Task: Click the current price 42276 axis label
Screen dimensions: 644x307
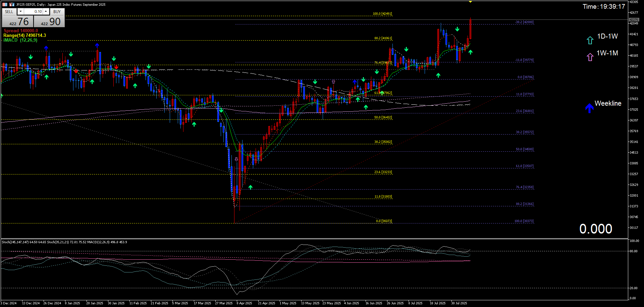Action: click(x=634, y=20)
